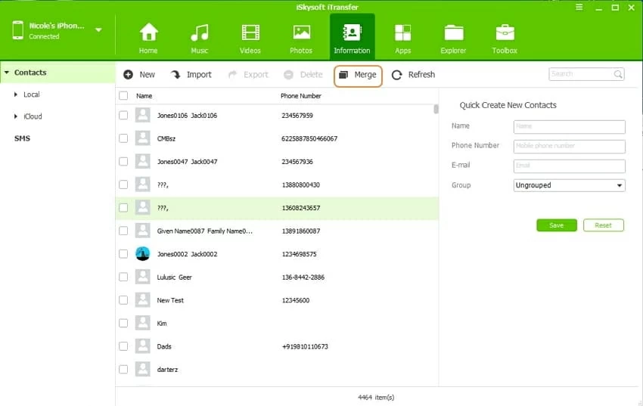
Task: Expand the Local contacts tree item
Action: 17,95
